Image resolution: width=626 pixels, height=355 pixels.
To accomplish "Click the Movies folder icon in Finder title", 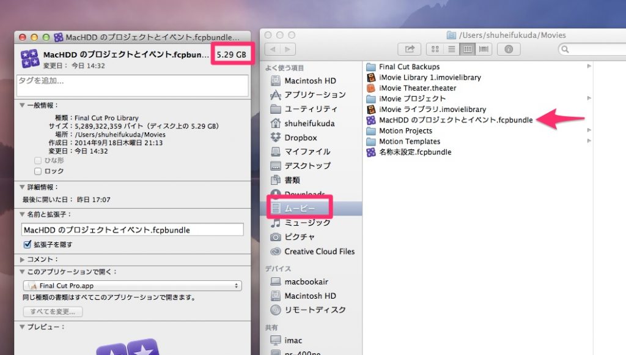I will (x=451, y=35).
